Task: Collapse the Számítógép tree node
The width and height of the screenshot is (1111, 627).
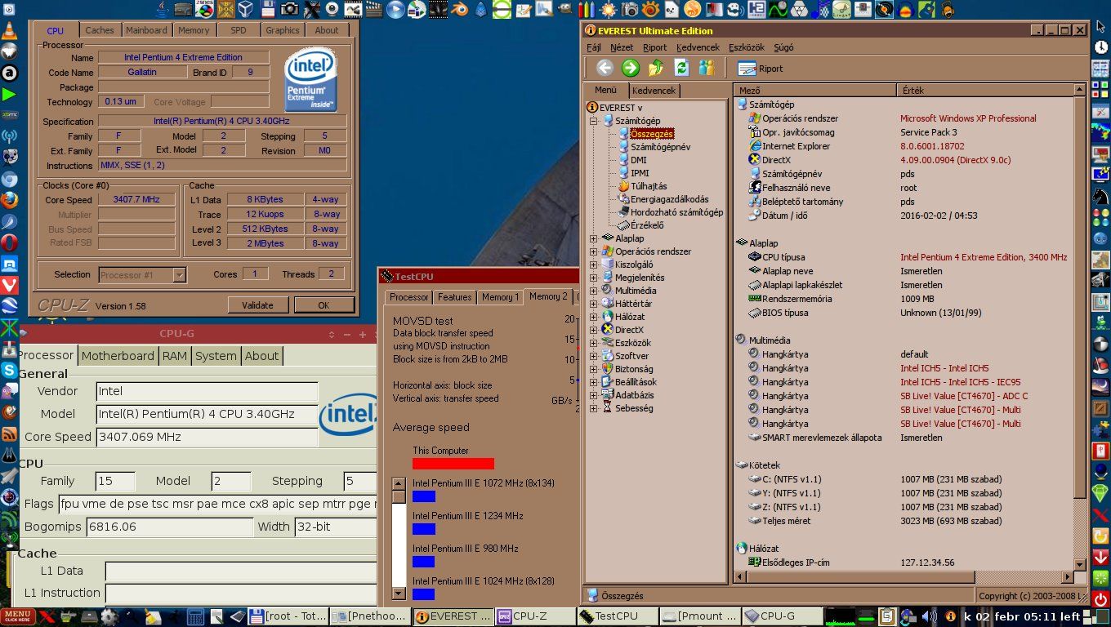Action: click(x=594, y=121)
